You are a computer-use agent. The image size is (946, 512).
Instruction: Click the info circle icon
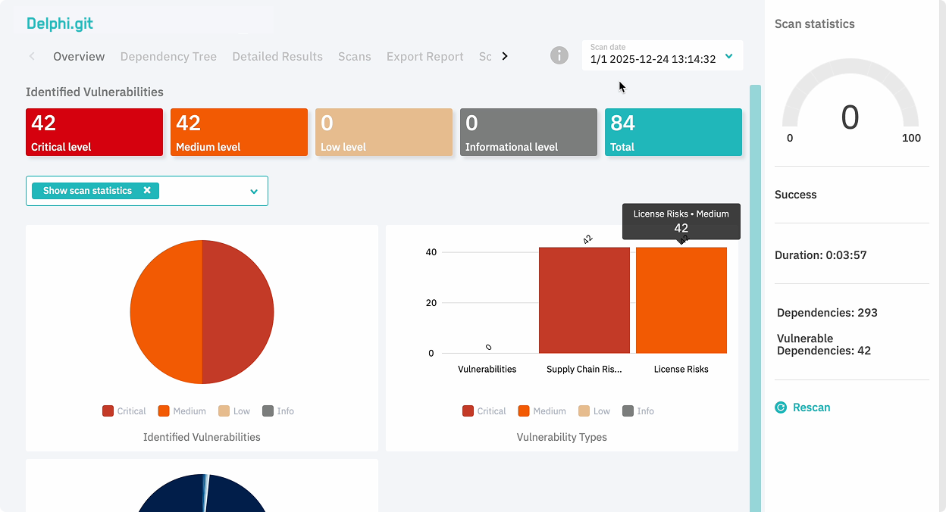click(559, 55)
